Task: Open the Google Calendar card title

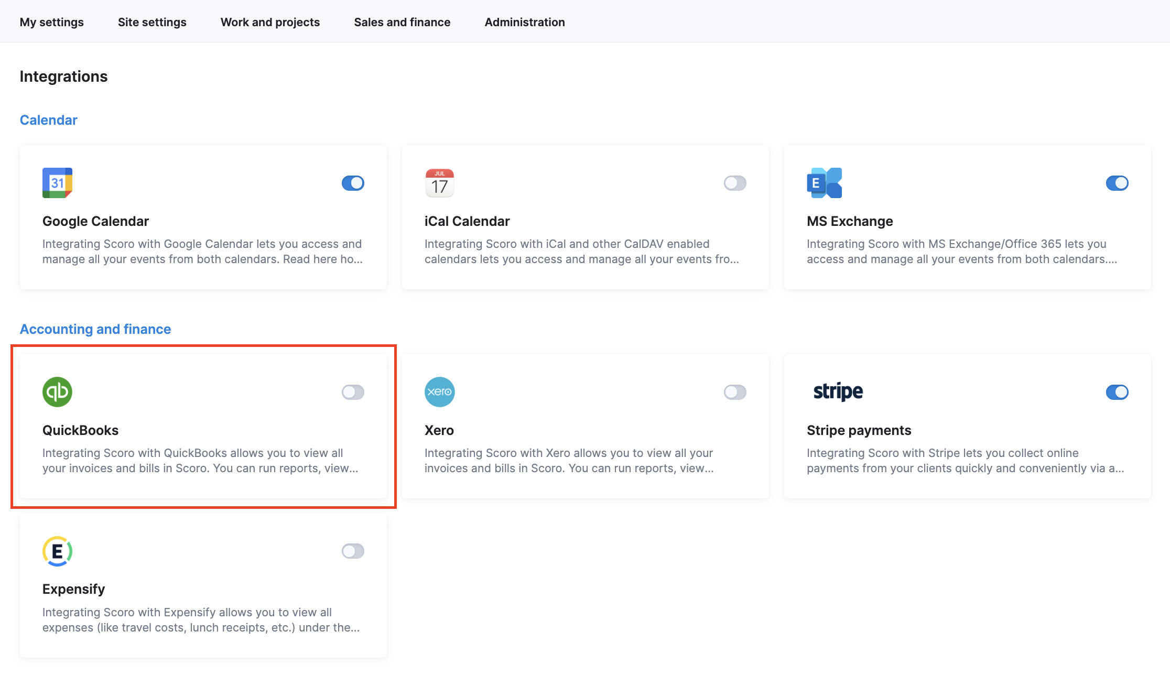Action: click(x=95, y=221)
